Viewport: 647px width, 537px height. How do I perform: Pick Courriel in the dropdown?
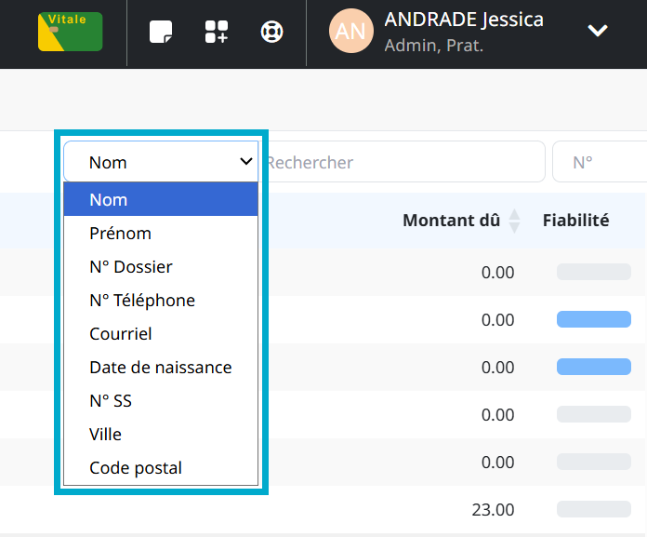click(x=120, y=334)
